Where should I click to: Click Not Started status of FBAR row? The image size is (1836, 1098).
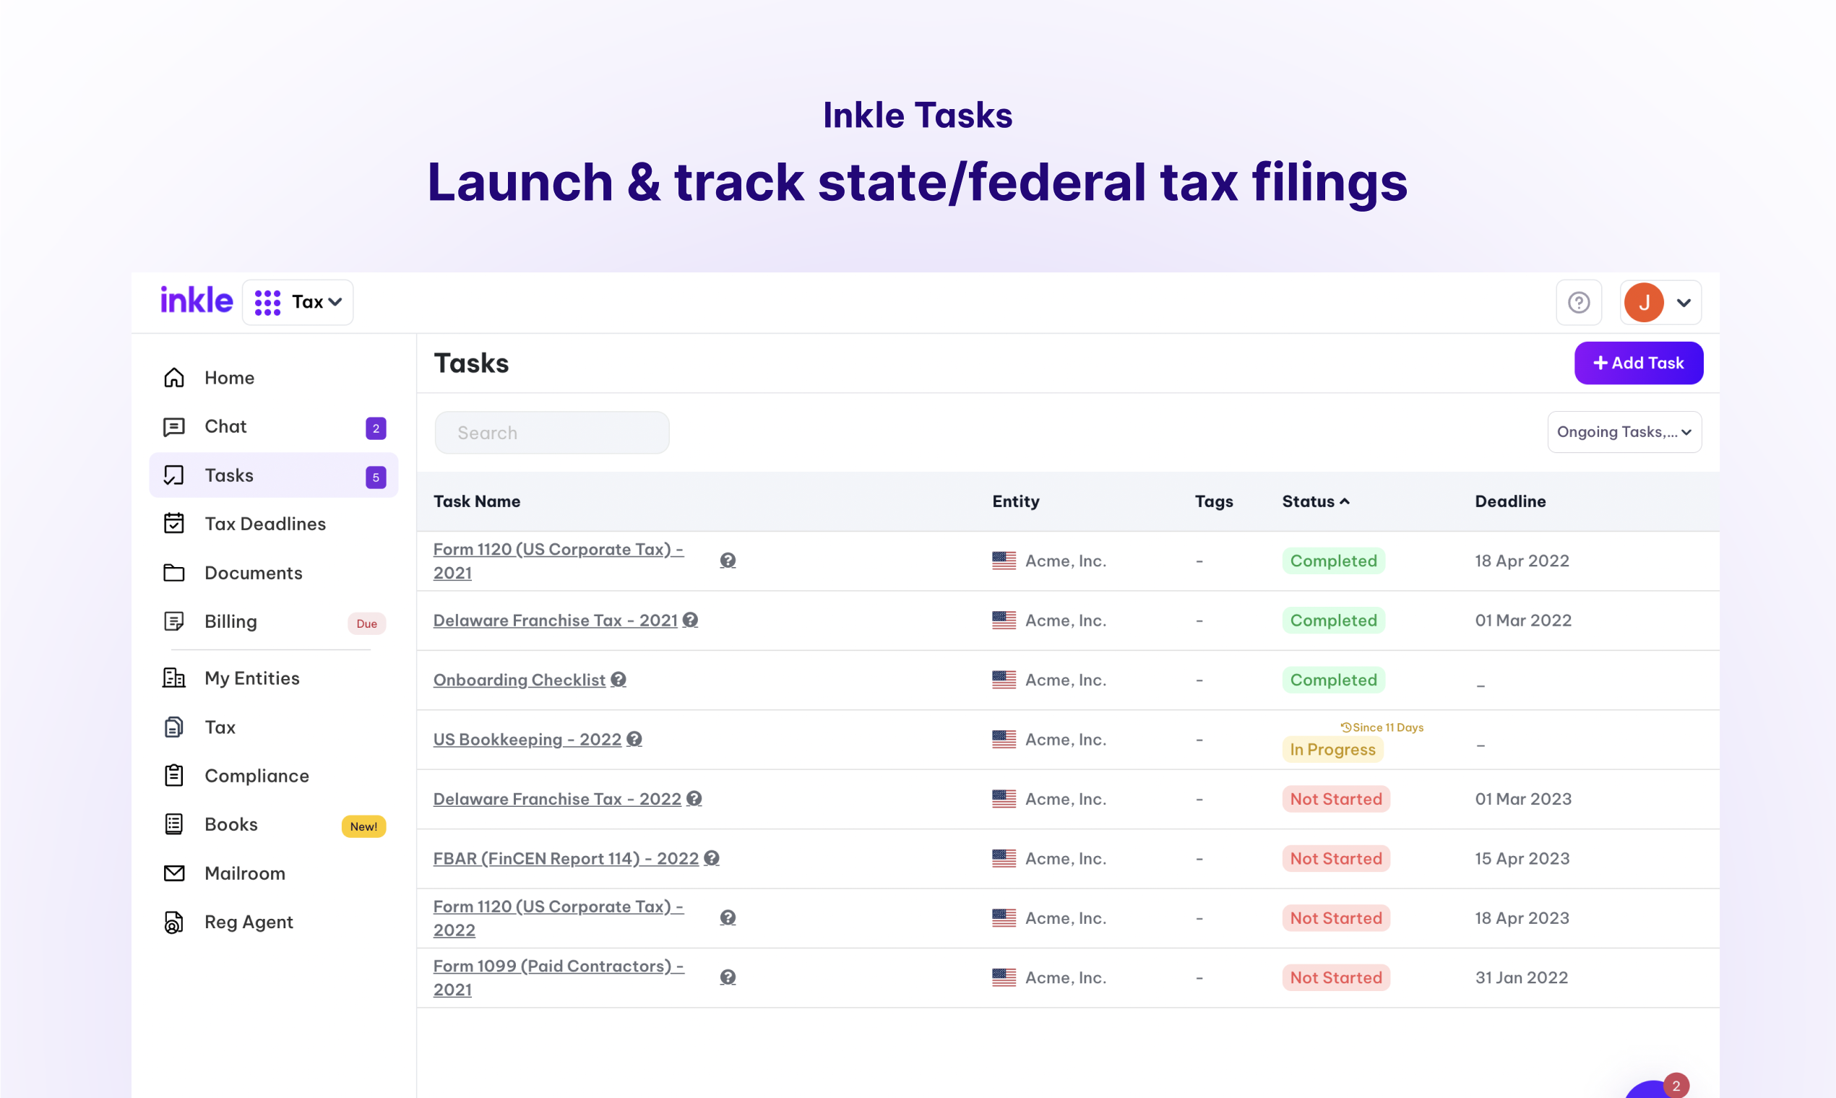pos(1335,859)
